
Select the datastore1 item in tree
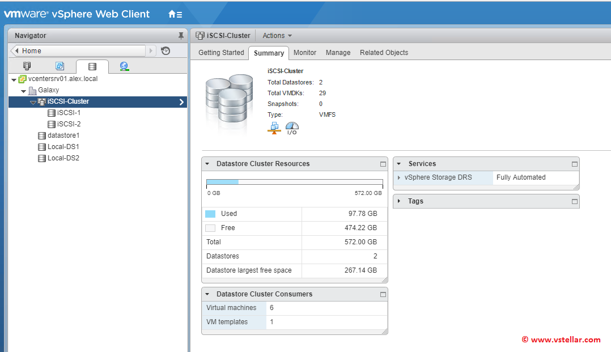(x=63, y=135)
